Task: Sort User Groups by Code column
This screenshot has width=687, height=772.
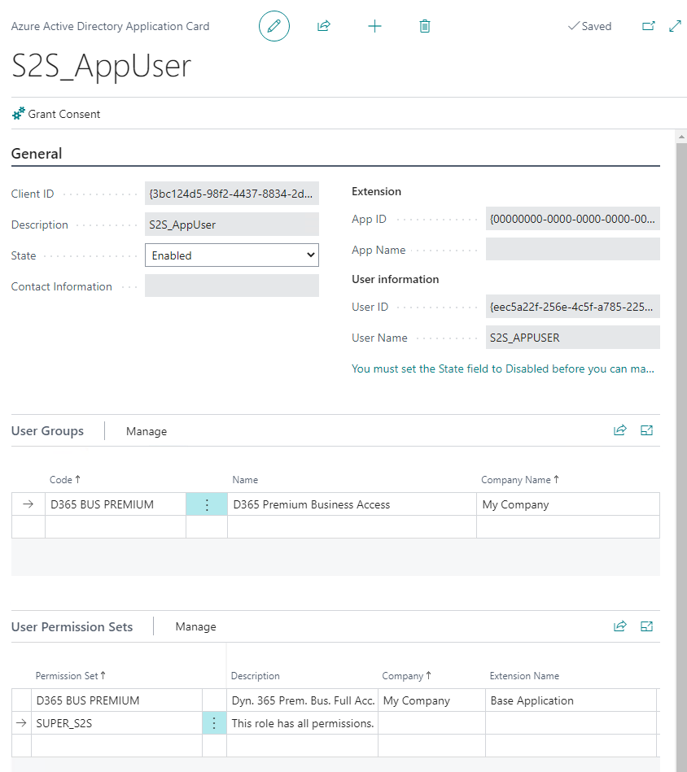Action: pyautogui.click(x=64, y=479)
